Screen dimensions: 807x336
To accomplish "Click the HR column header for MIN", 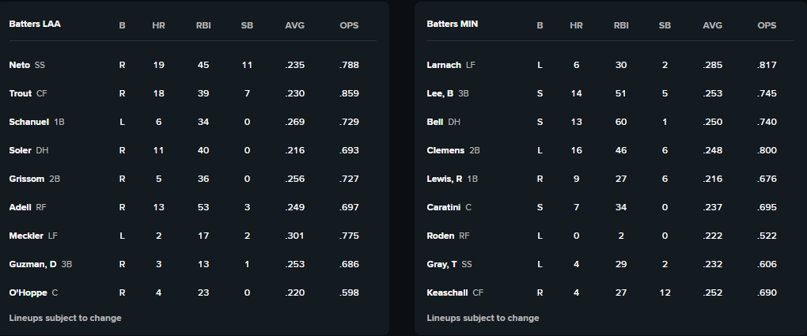I will 577,25.
